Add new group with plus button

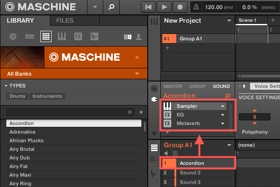pos(167,48)
